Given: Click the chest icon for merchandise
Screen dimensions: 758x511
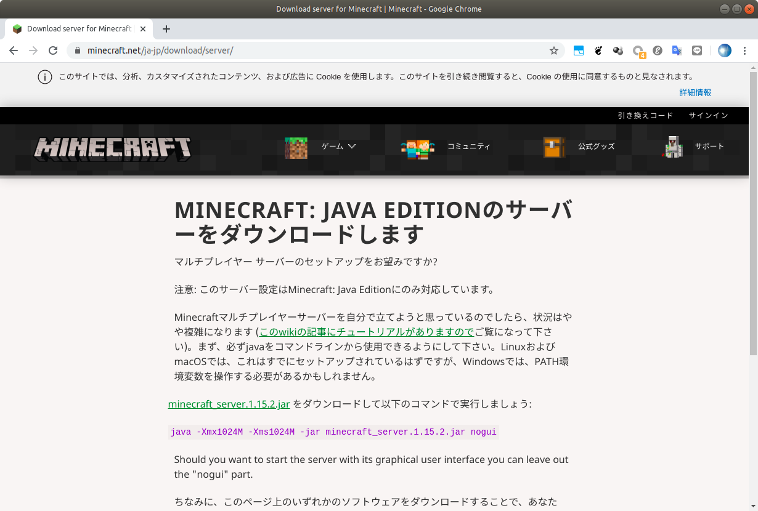Looking at the screenshot, I should (554, 148).
